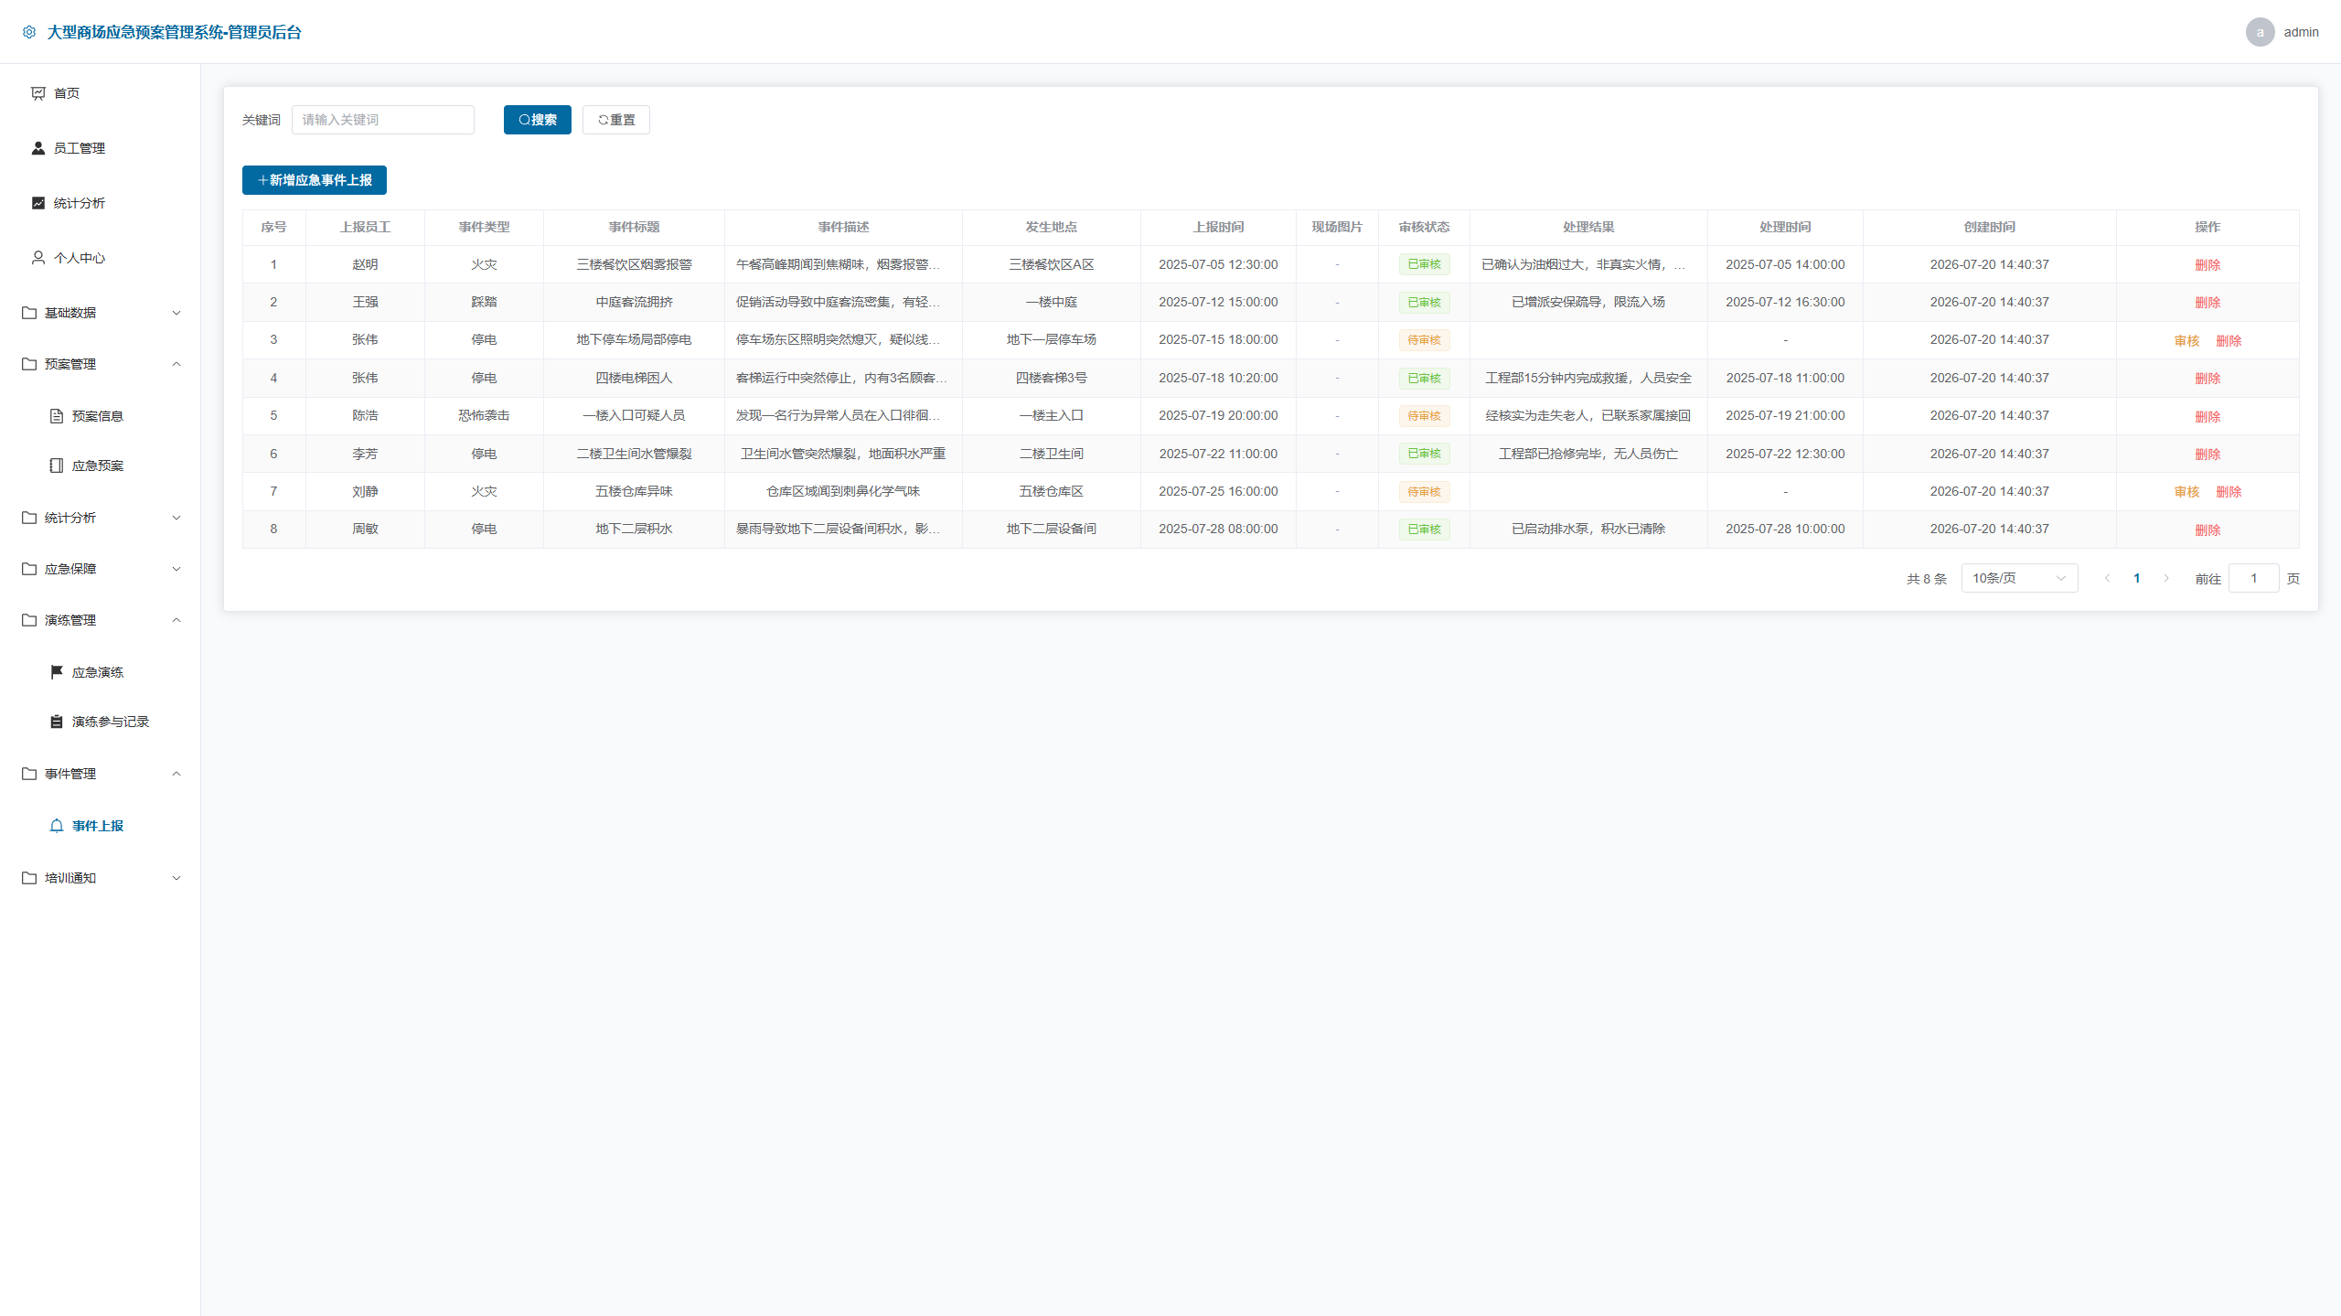This screenshot has height=1316, width=2341.
Task: Click the 个人中心 user outline icon
Action: (38, 258)
